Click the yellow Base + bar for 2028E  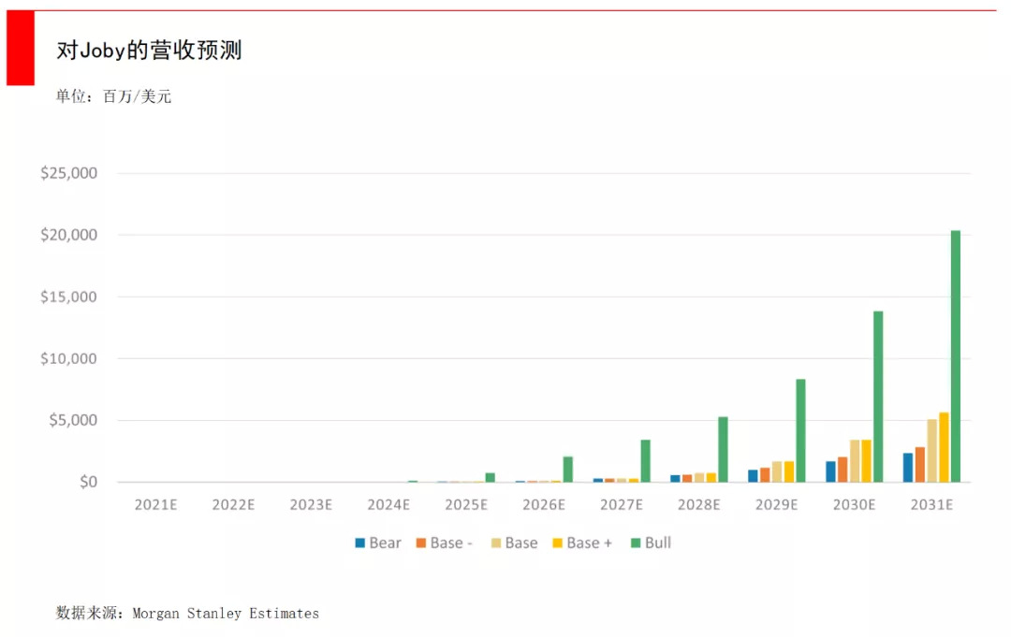711,477
